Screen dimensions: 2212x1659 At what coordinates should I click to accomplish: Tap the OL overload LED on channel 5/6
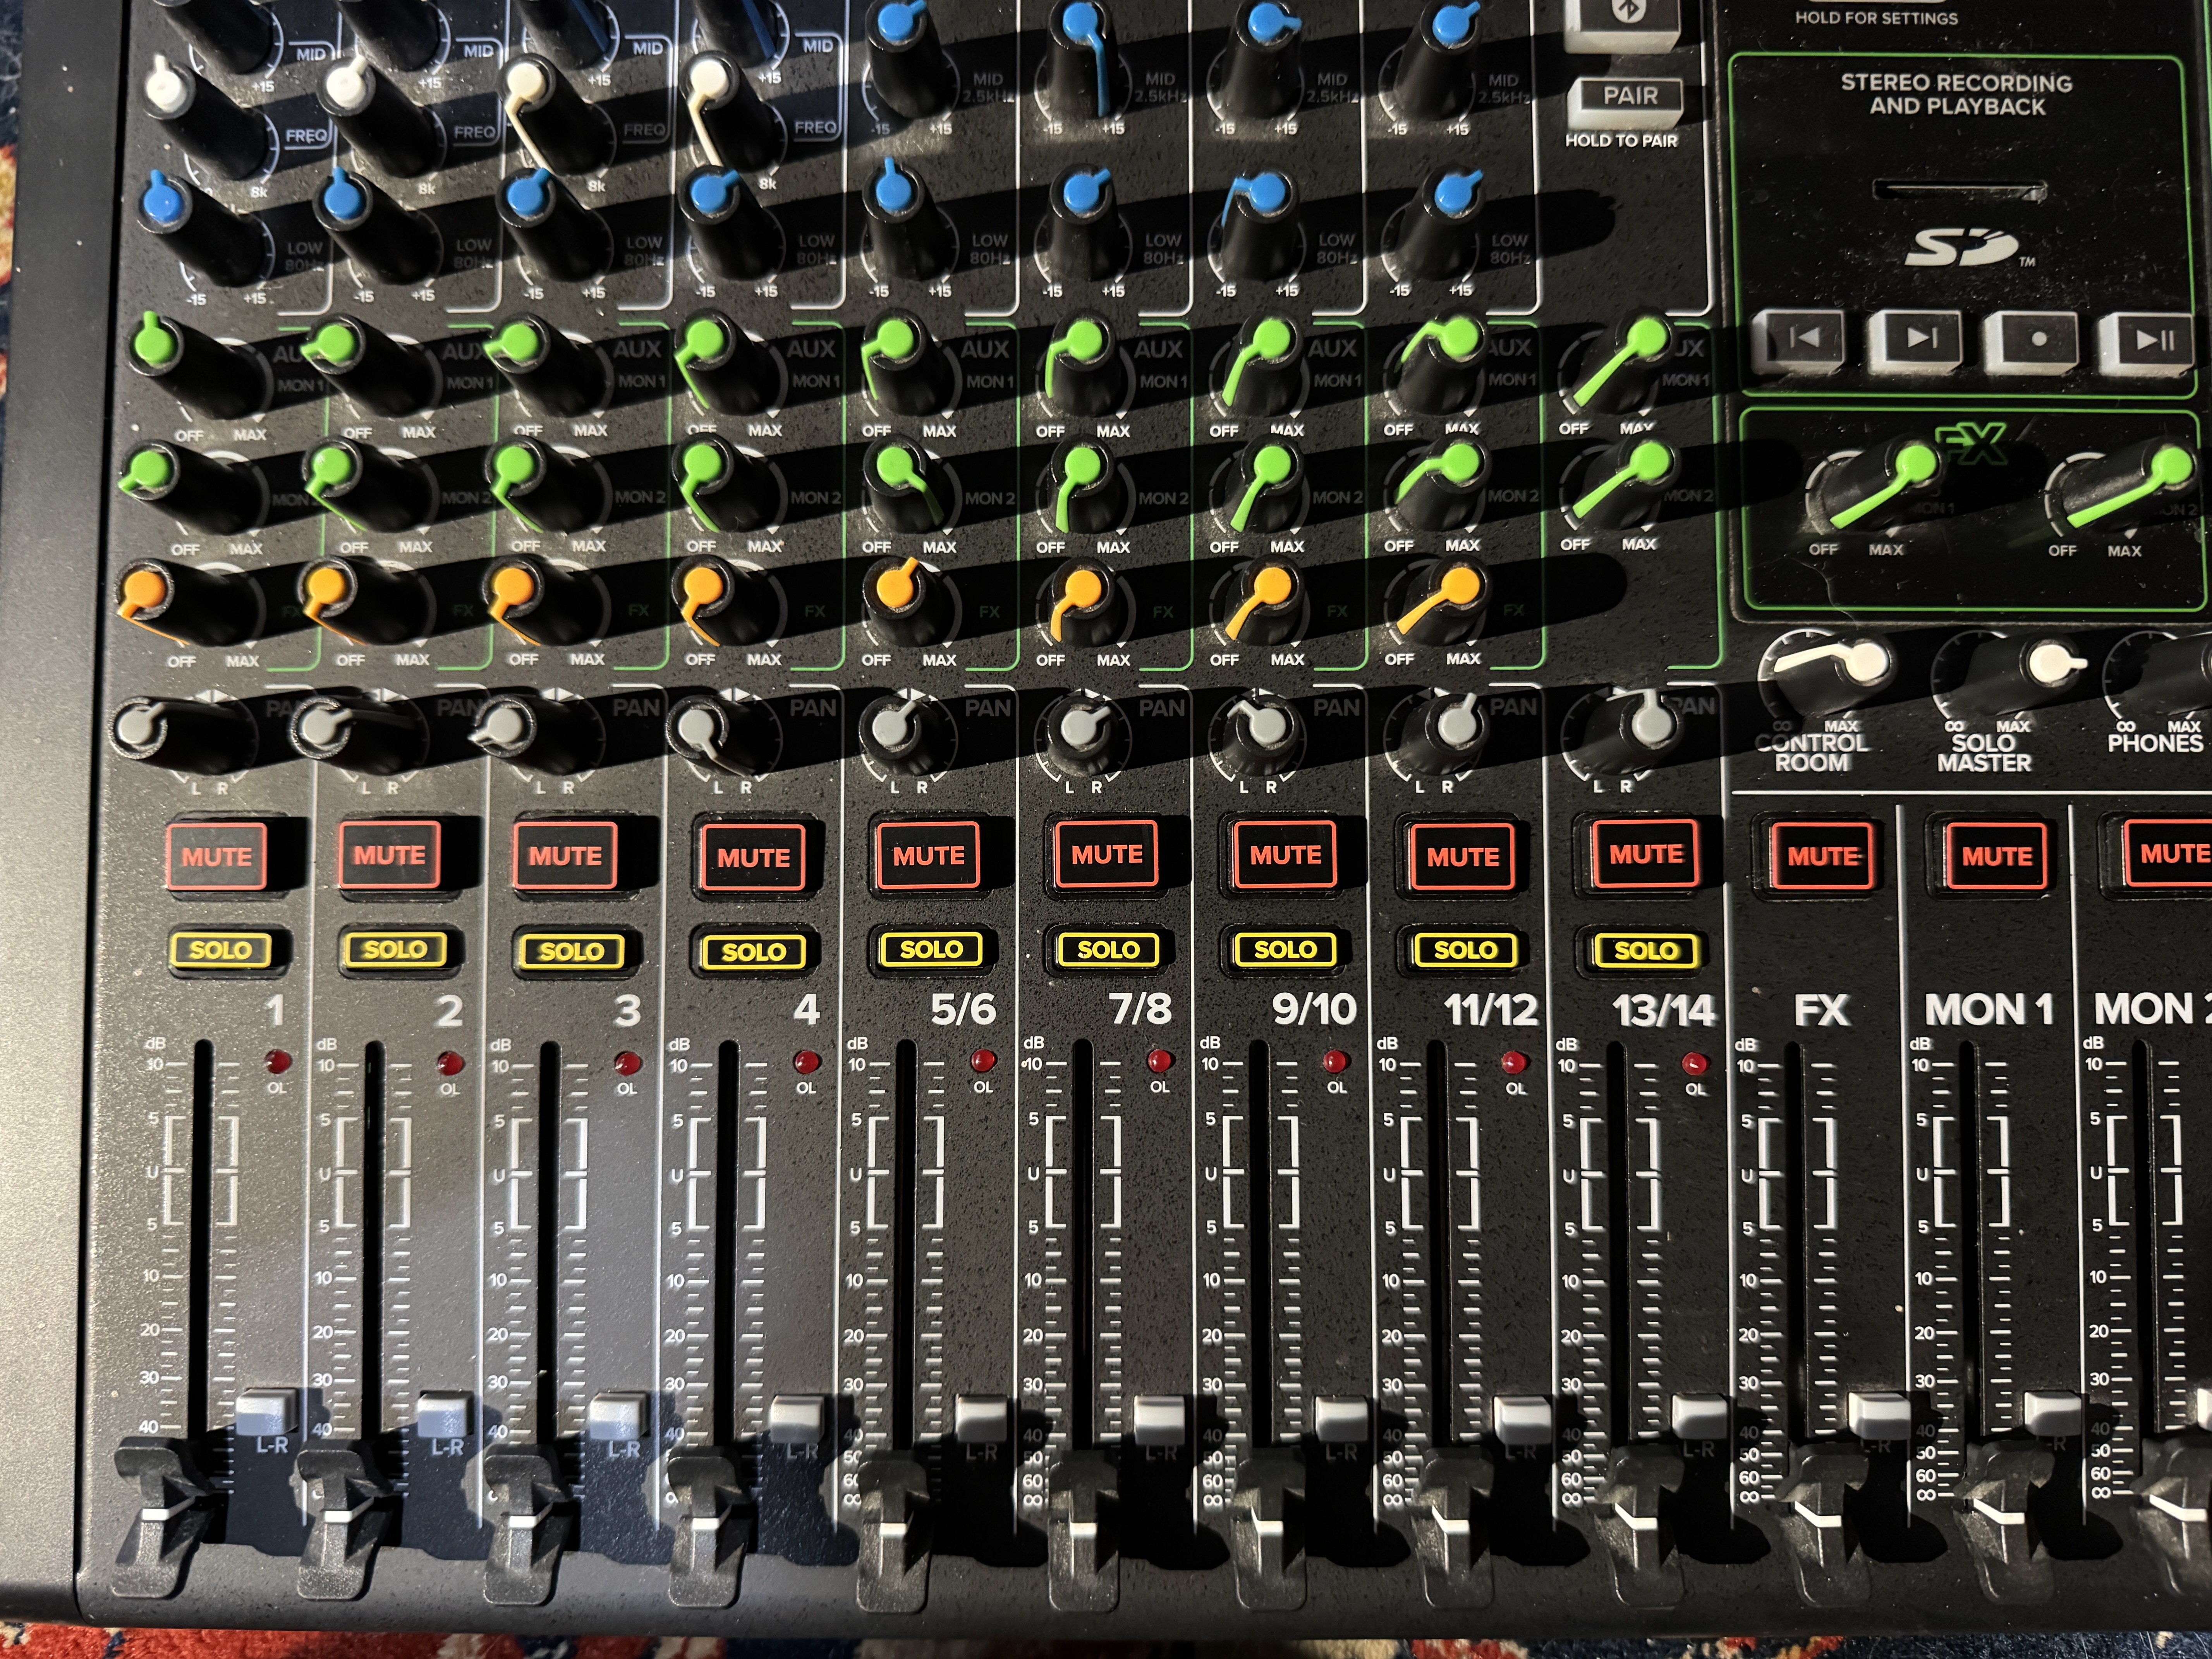pos(983,1061)
